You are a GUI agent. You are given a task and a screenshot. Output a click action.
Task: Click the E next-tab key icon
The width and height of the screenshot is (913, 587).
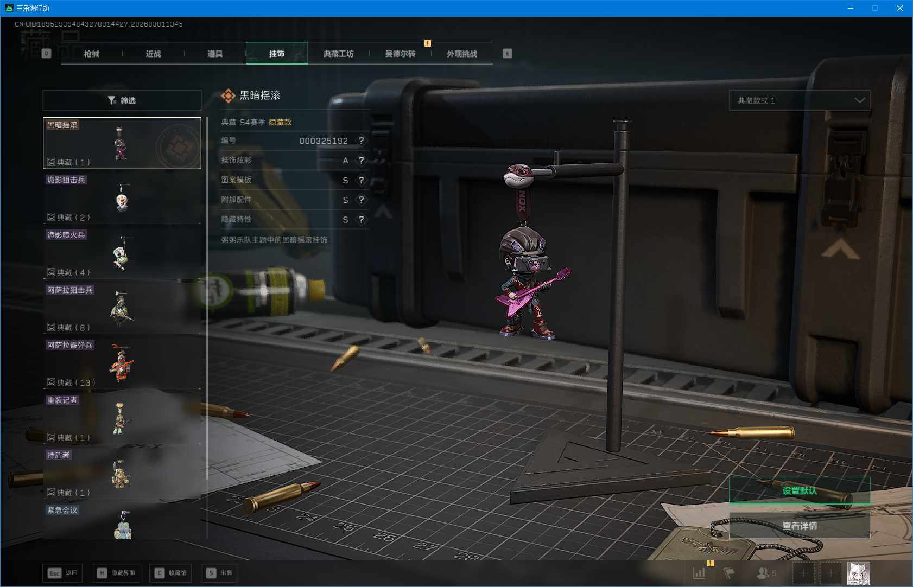(x=508, y=53)
